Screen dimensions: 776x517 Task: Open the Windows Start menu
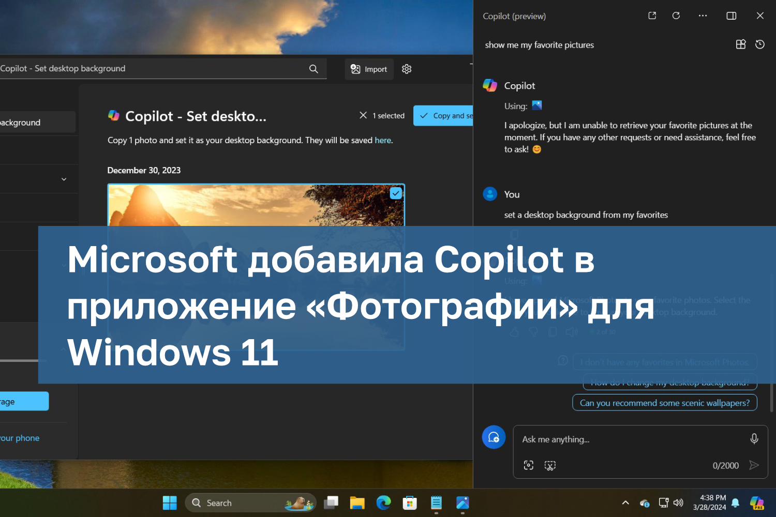[x=170, y=503]
